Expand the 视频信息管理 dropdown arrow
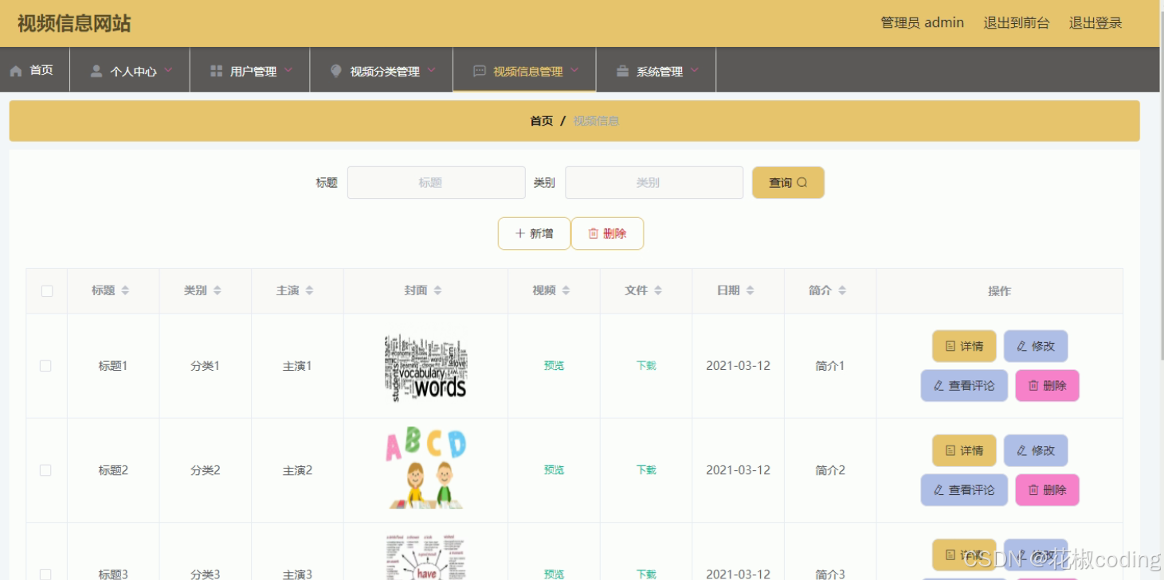 click(574, 70)
